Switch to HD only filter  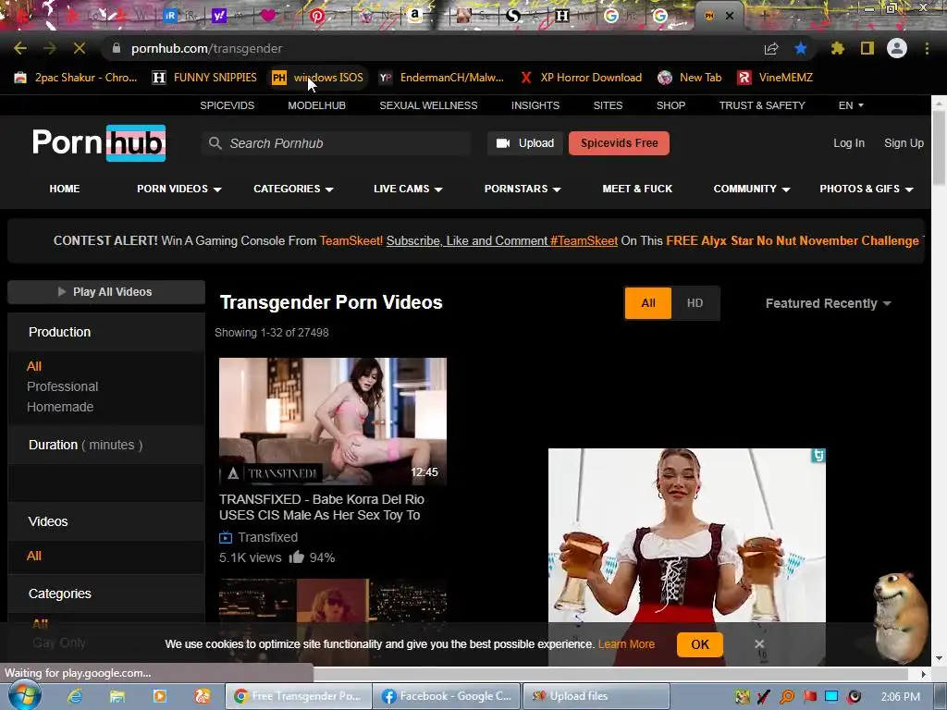tap(695, 302)
